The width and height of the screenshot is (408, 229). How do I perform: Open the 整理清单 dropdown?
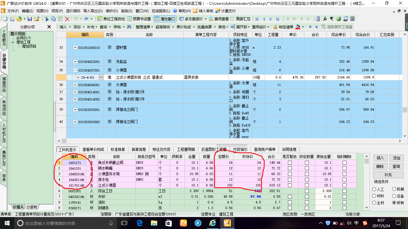(145, 27)
